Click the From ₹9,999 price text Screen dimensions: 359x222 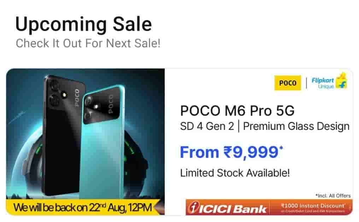coord(231,152)
